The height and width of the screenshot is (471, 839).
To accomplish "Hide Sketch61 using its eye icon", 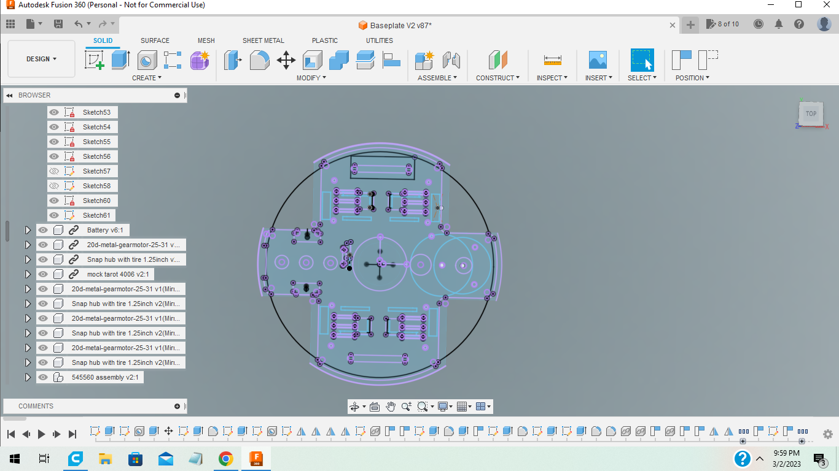I will (x=54, y=215).
